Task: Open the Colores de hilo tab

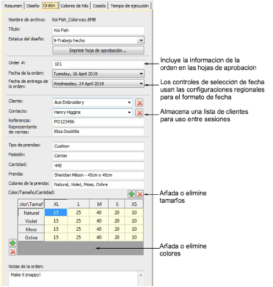Action: pyautogui.click(x=75, y=6)
